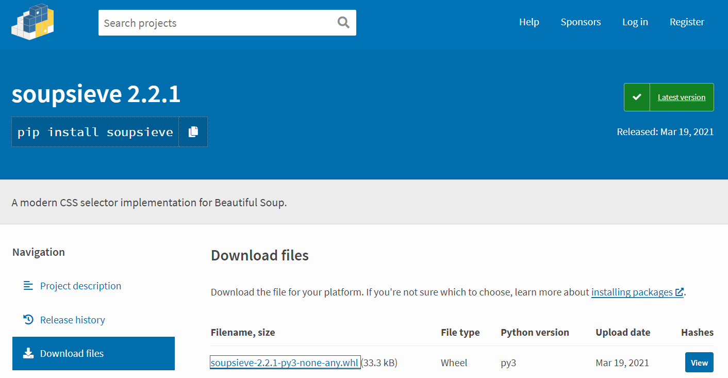Open the Help page

(x=529, y=22)
